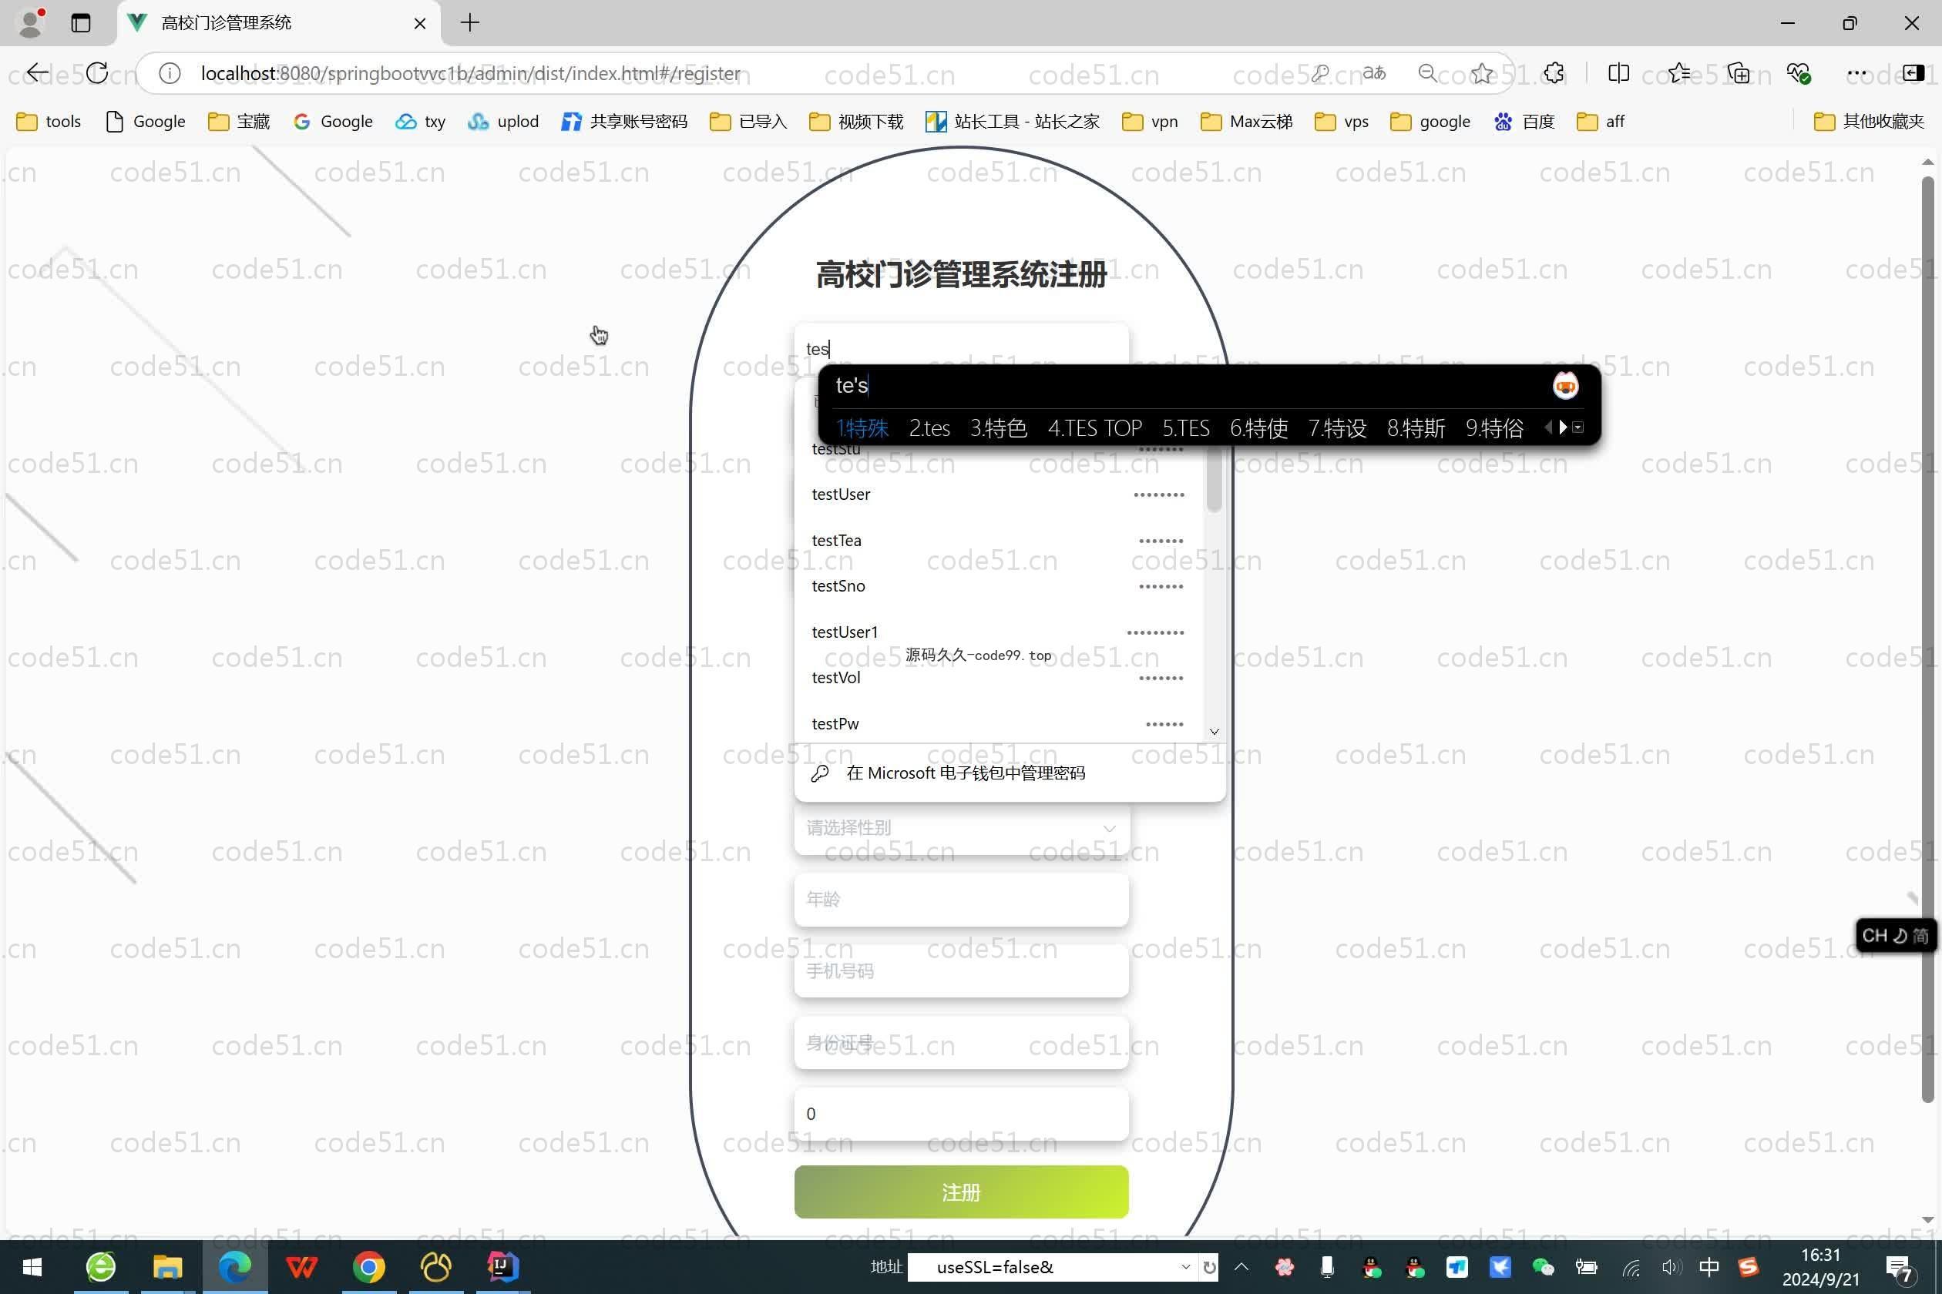Reload the page with refresh icon
The width and height of the screenshot is (1942, 1294).
96,73
